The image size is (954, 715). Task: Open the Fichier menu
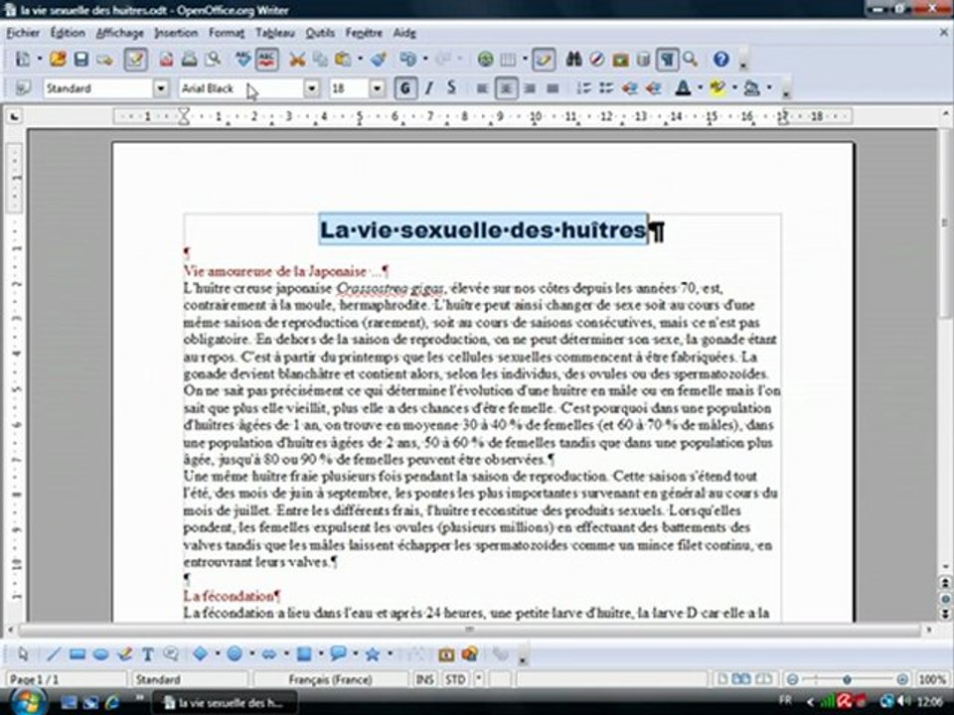(x=23, y=33)
